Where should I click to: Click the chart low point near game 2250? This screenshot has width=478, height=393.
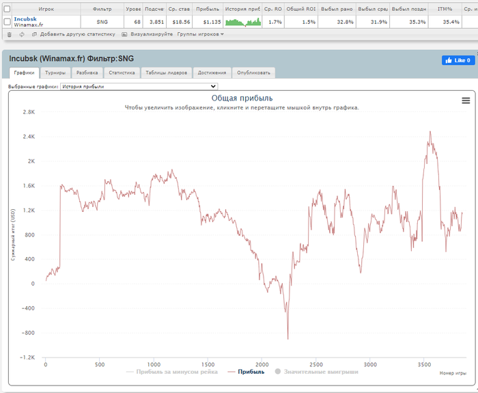click(287, 338)
